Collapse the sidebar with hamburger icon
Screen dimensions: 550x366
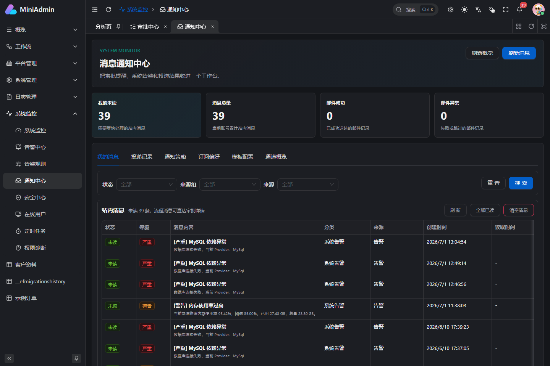point(95,10)
